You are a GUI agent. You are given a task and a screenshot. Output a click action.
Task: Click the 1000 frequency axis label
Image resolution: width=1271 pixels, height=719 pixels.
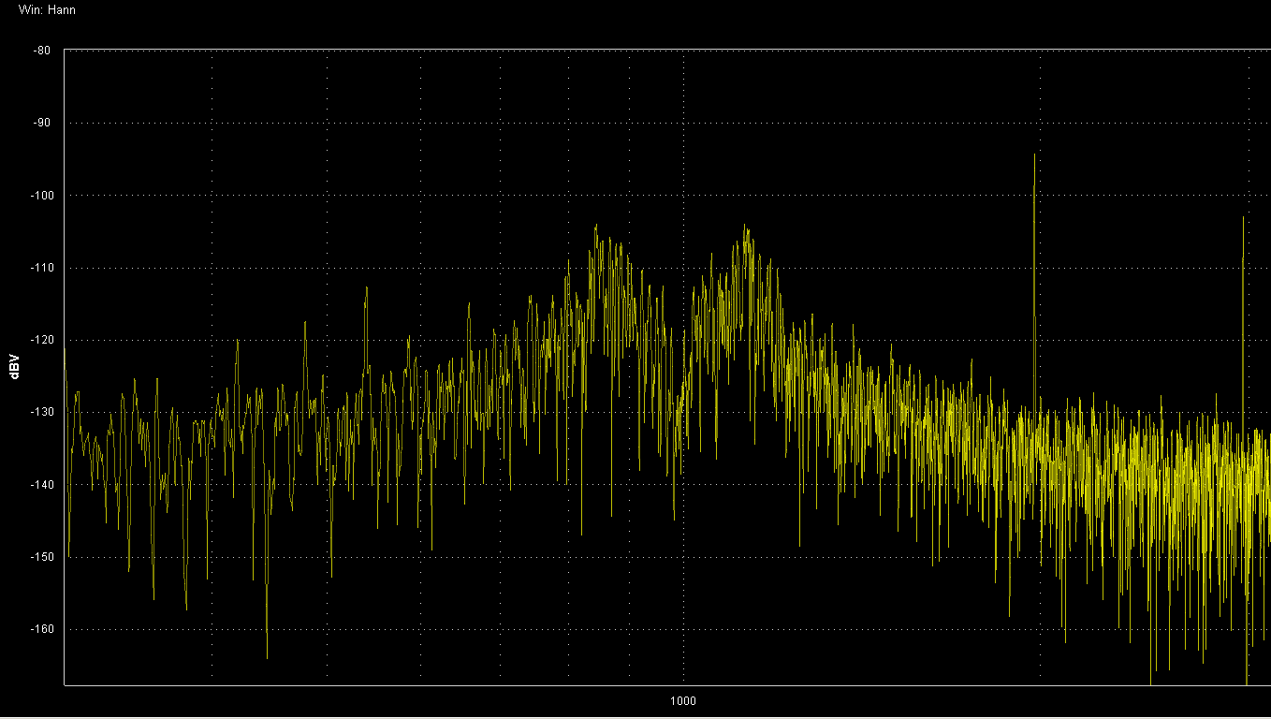[x=683, y=701]
